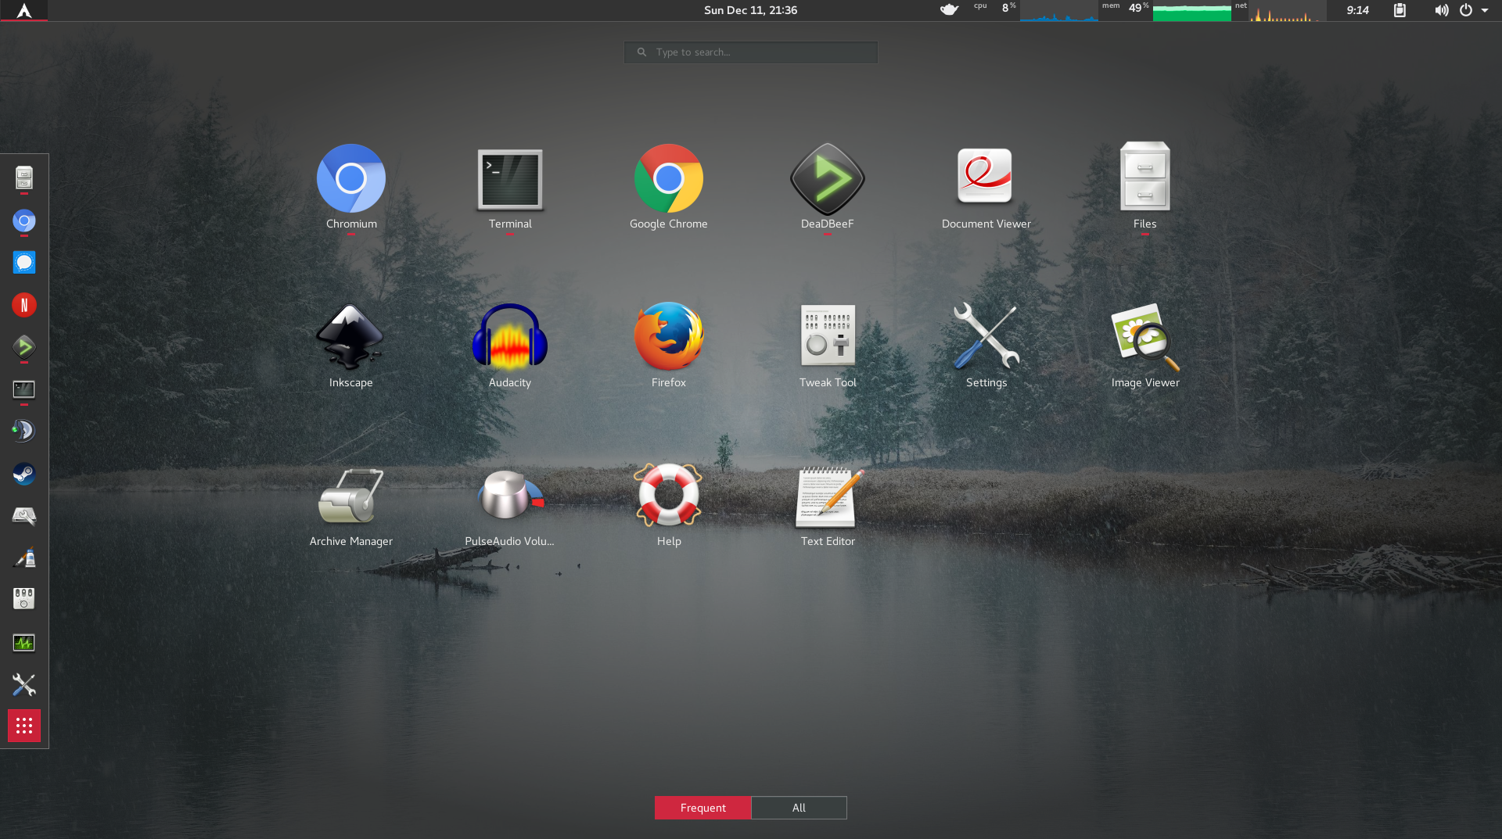Open DeaDBeeF player in the app grid
Viewport: 1502px width, 839px height.
pyautogui.click(x=828, y=187)
